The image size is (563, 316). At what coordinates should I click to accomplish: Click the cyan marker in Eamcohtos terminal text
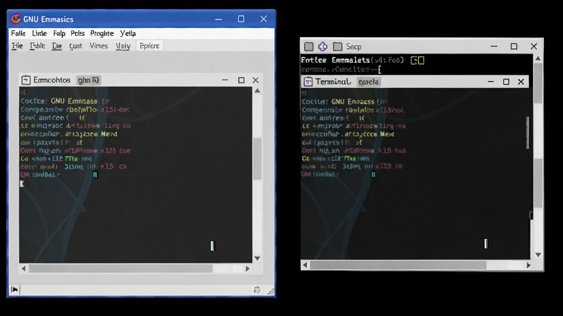[x=95, y=175]
